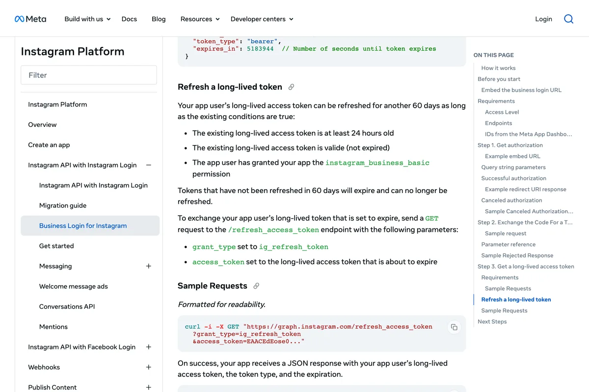Image resolution: width=589 pixels, height=392 pixels.
Task: Jump to Sample request entry
Action: pos(506,233)
